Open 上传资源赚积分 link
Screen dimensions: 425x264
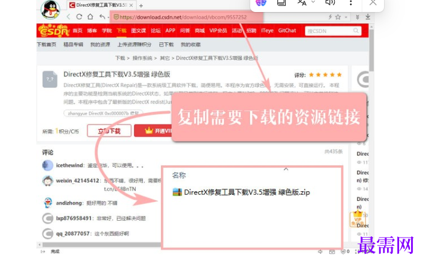(x=134, y=45)
